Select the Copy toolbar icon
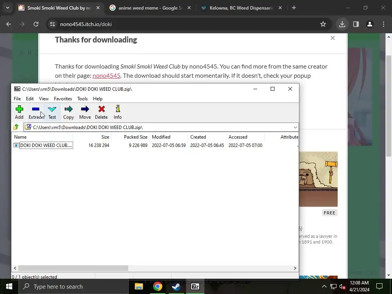392x294 pixels. pos(69,112)
